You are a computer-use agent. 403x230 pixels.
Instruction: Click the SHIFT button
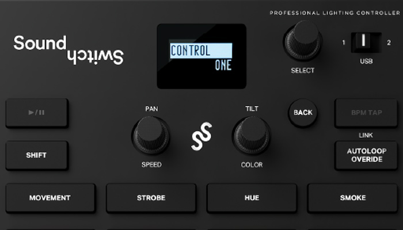pos(37,155)
